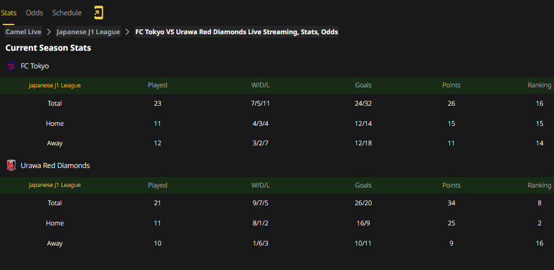Click the Points header in Urawa table
Image resolution: width=554 pixels, height=270 pixels.
451,185
